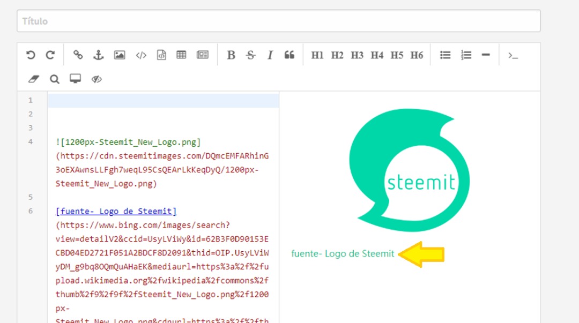Click the Steemit logo preview image
Image resolution: width=579 pixels, height=323 pixels.
[x=409, y=170]
